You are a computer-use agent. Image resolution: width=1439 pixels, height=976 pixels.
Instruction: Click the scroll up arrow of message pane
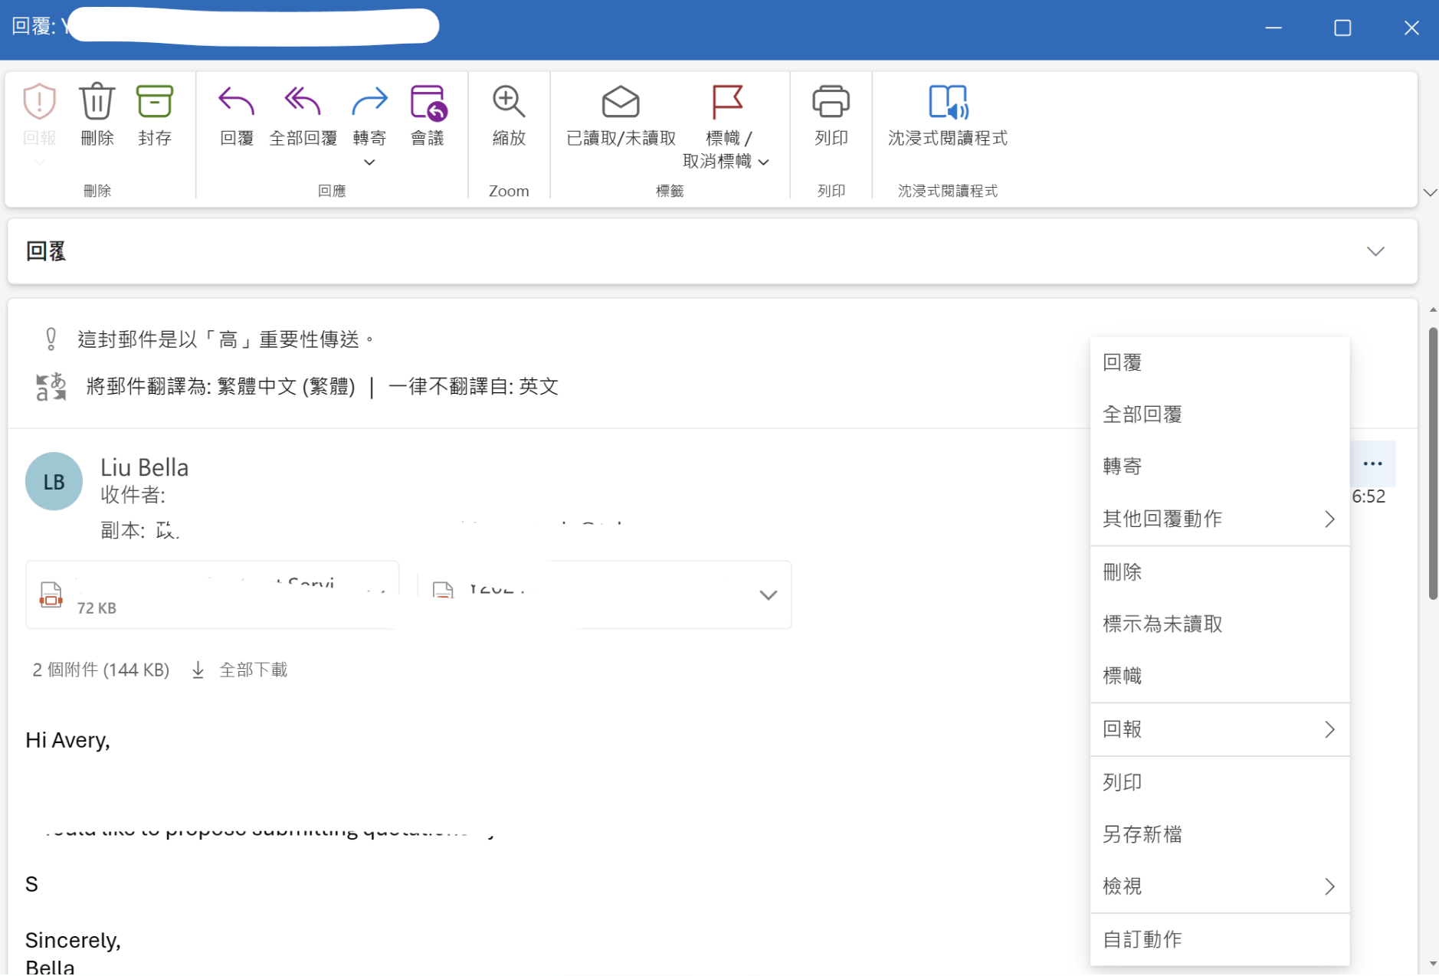[1432, 310]
